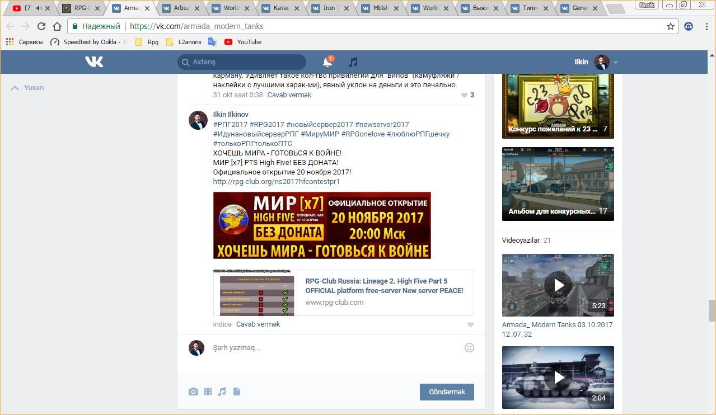716x415 pixels.
Task: Click the browser forward arrow
Action: pos(26,26)
